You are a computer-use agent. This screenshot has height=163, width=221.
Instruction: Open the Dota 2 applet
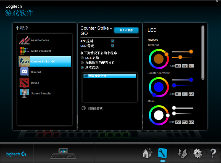[x=41, y=83]
